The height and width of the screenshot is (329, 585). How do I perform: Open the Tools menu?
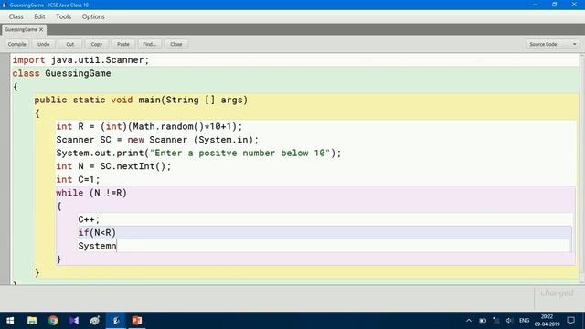click(x=63, y=16)
